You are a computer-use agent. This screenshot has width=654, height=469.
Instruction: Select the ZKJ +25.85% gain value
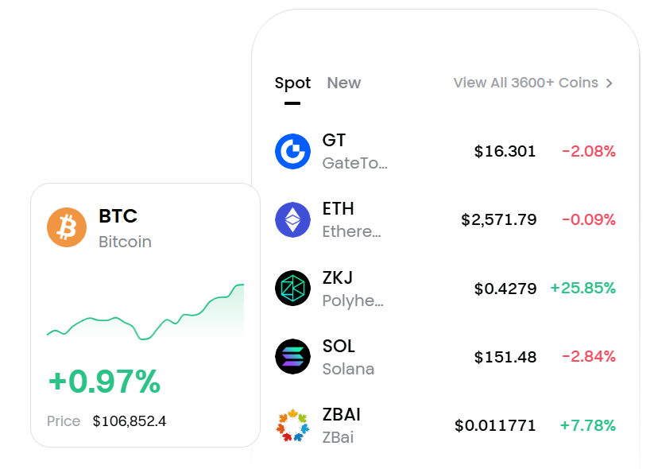pos(584,288)
